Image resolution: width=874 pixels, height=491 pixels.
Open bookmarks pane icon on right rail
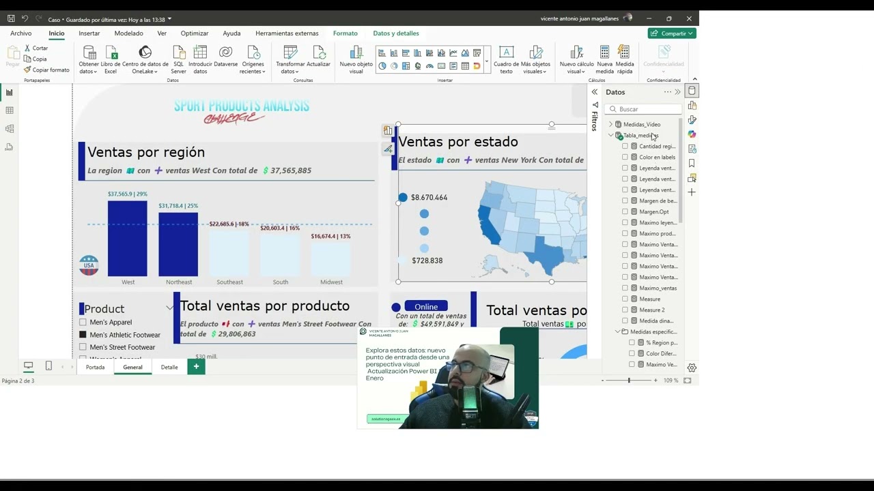click(x=692, y=163)
